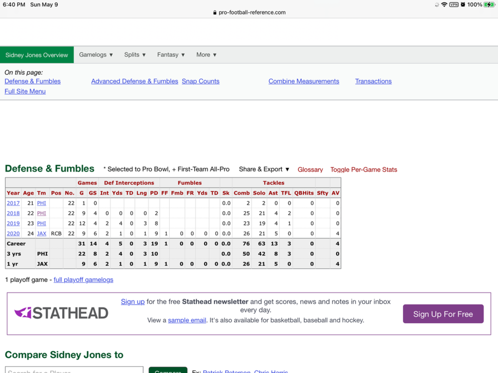Tap the Stathead logo
Screen dimensions: 498x373
click(x=61, y=313)
